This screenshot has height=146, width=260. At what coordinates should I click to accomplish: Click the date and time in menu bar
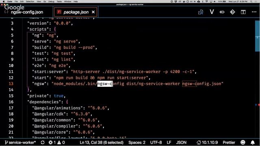238,2
